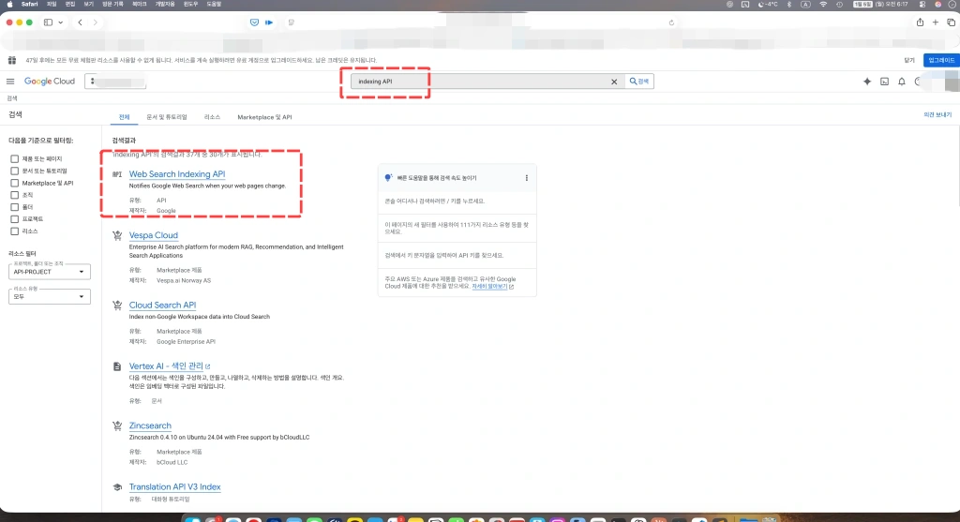Screen dimensions: 960x522
Task: Click into the 'indexing API' search field
Action: coord(478,82)
